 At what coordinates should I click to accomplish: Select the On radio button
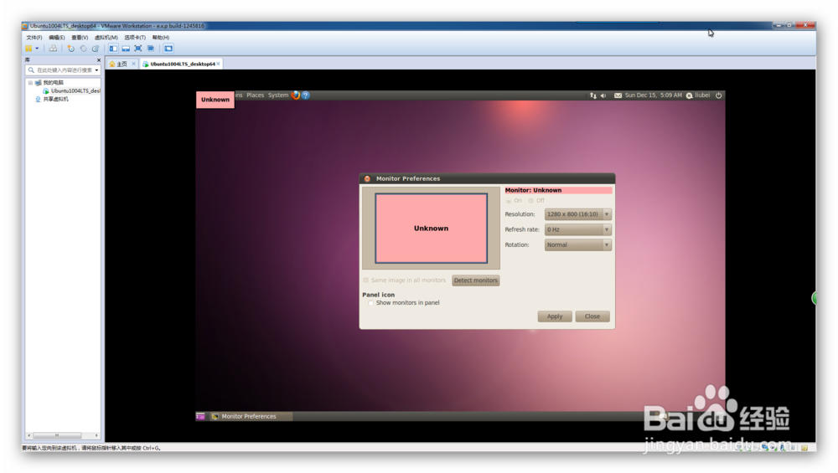509,201
